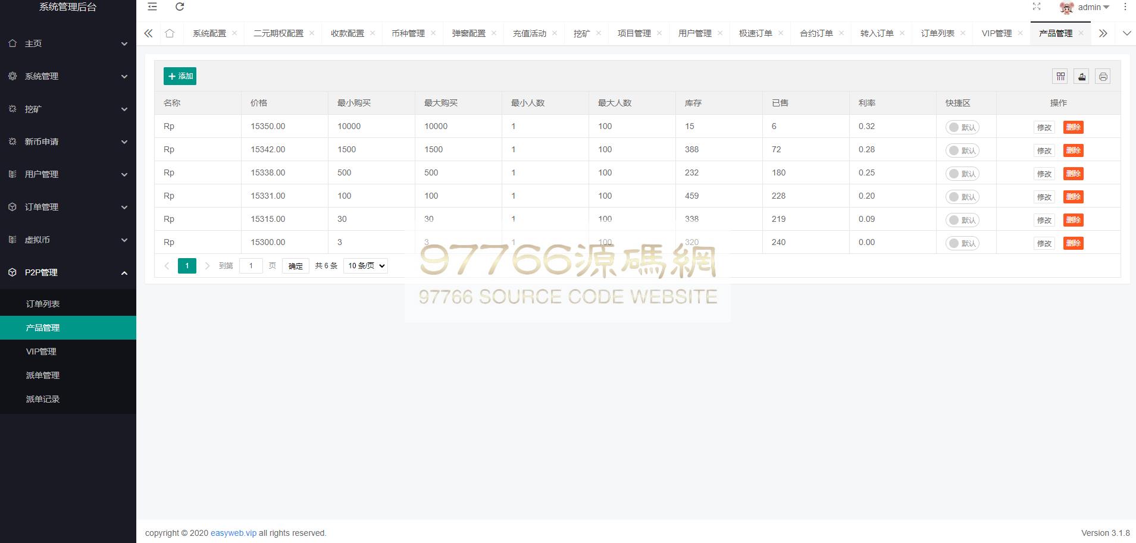Close the 系统配置 tab
The width and height of the screenshot is (1136, 543).
[x=234, y=33]
